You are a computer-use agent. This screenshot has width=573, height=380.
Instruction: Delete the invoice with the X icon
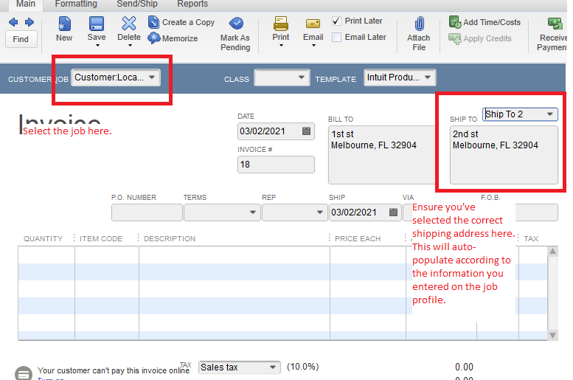click(x=128, y=24)
